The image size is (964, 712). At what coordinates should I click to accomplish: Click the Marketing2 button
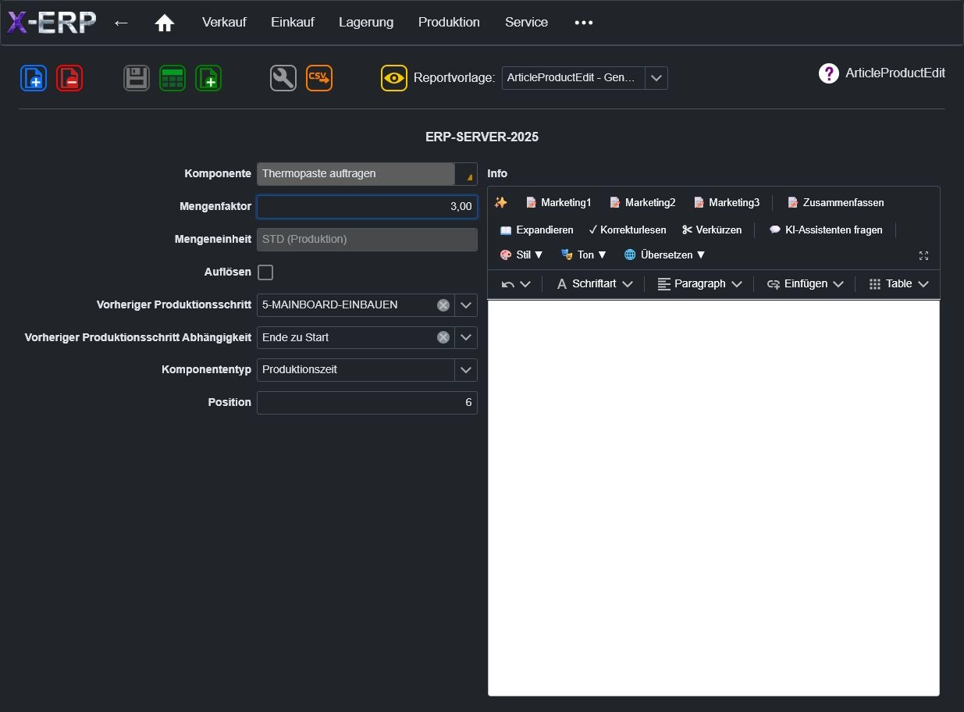642,202
